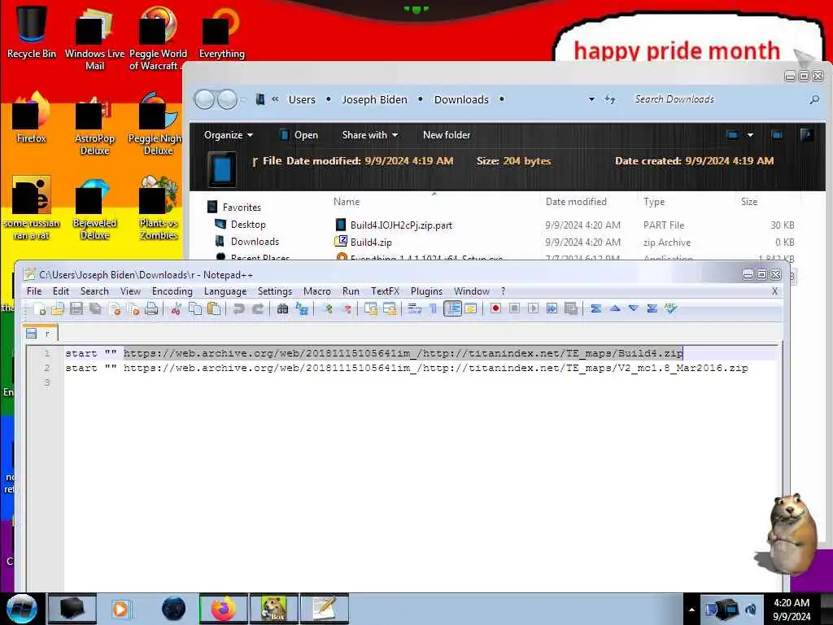Select the Build4.zip file row
Image resolution: width=833 pixels, height=625 pixels.
pyautogui.click(x=566, y=243)
